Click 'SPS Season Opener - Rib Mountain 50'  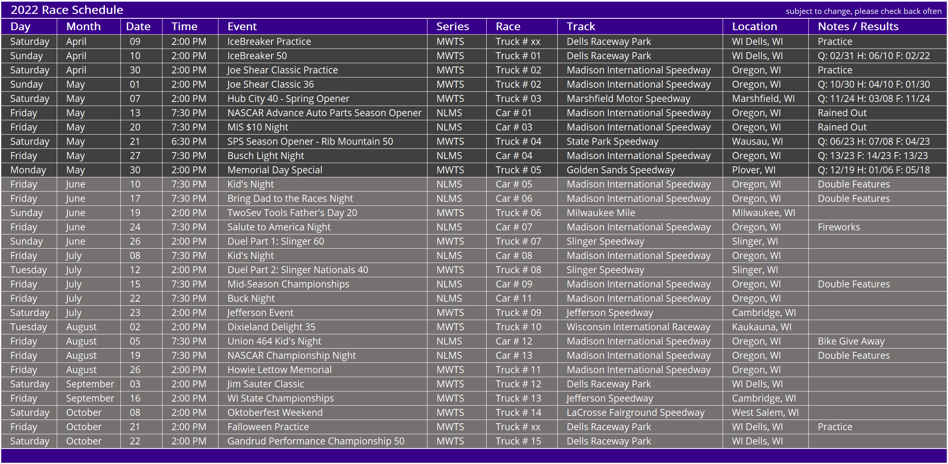310,141
